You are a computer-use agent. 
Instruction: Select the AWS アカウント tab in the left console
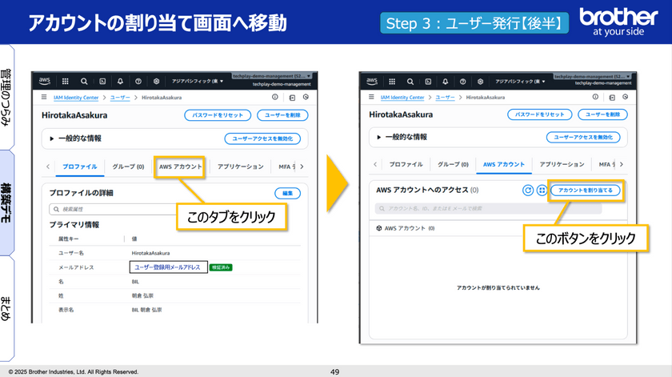[x=180, y=166]
